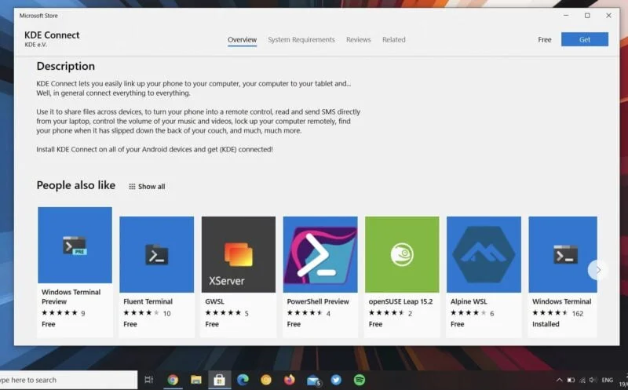The image size is (628, 390).
Task: Maximize the Microsoft Store window
Action: 587,15
